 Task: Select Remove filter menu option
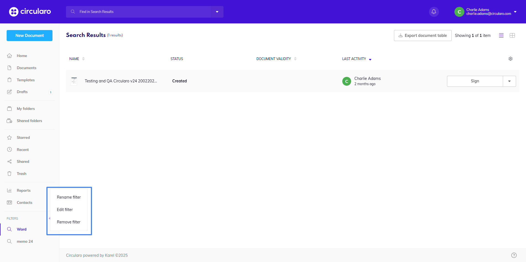pos(69,222)
